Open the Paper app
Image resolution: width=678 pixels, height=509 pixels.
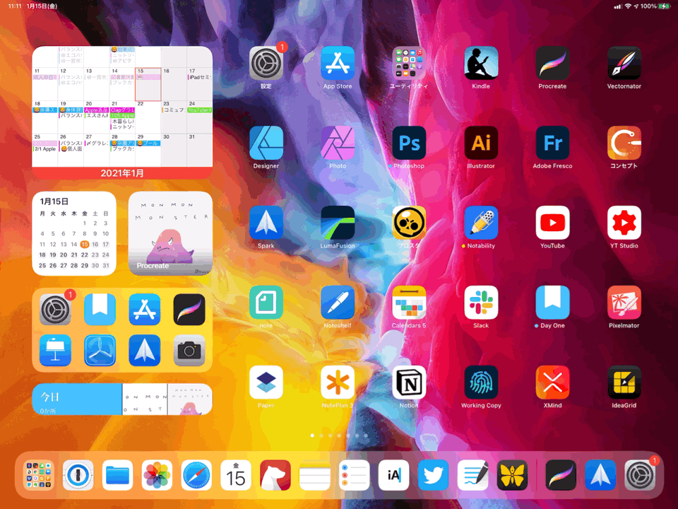(266, 382)
